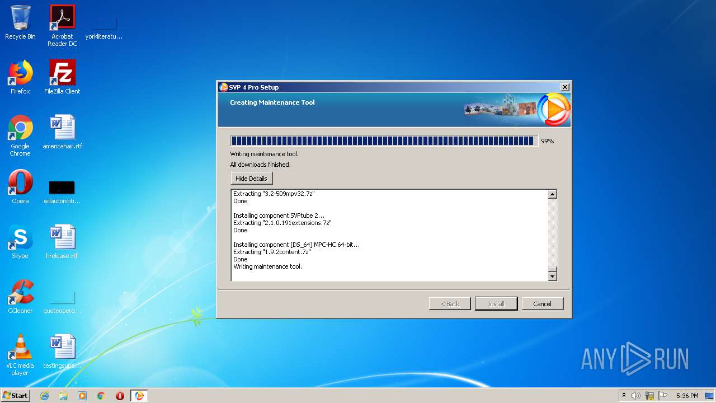Click the SVP 4 Pro Setup title bar icon

[224, 87]
